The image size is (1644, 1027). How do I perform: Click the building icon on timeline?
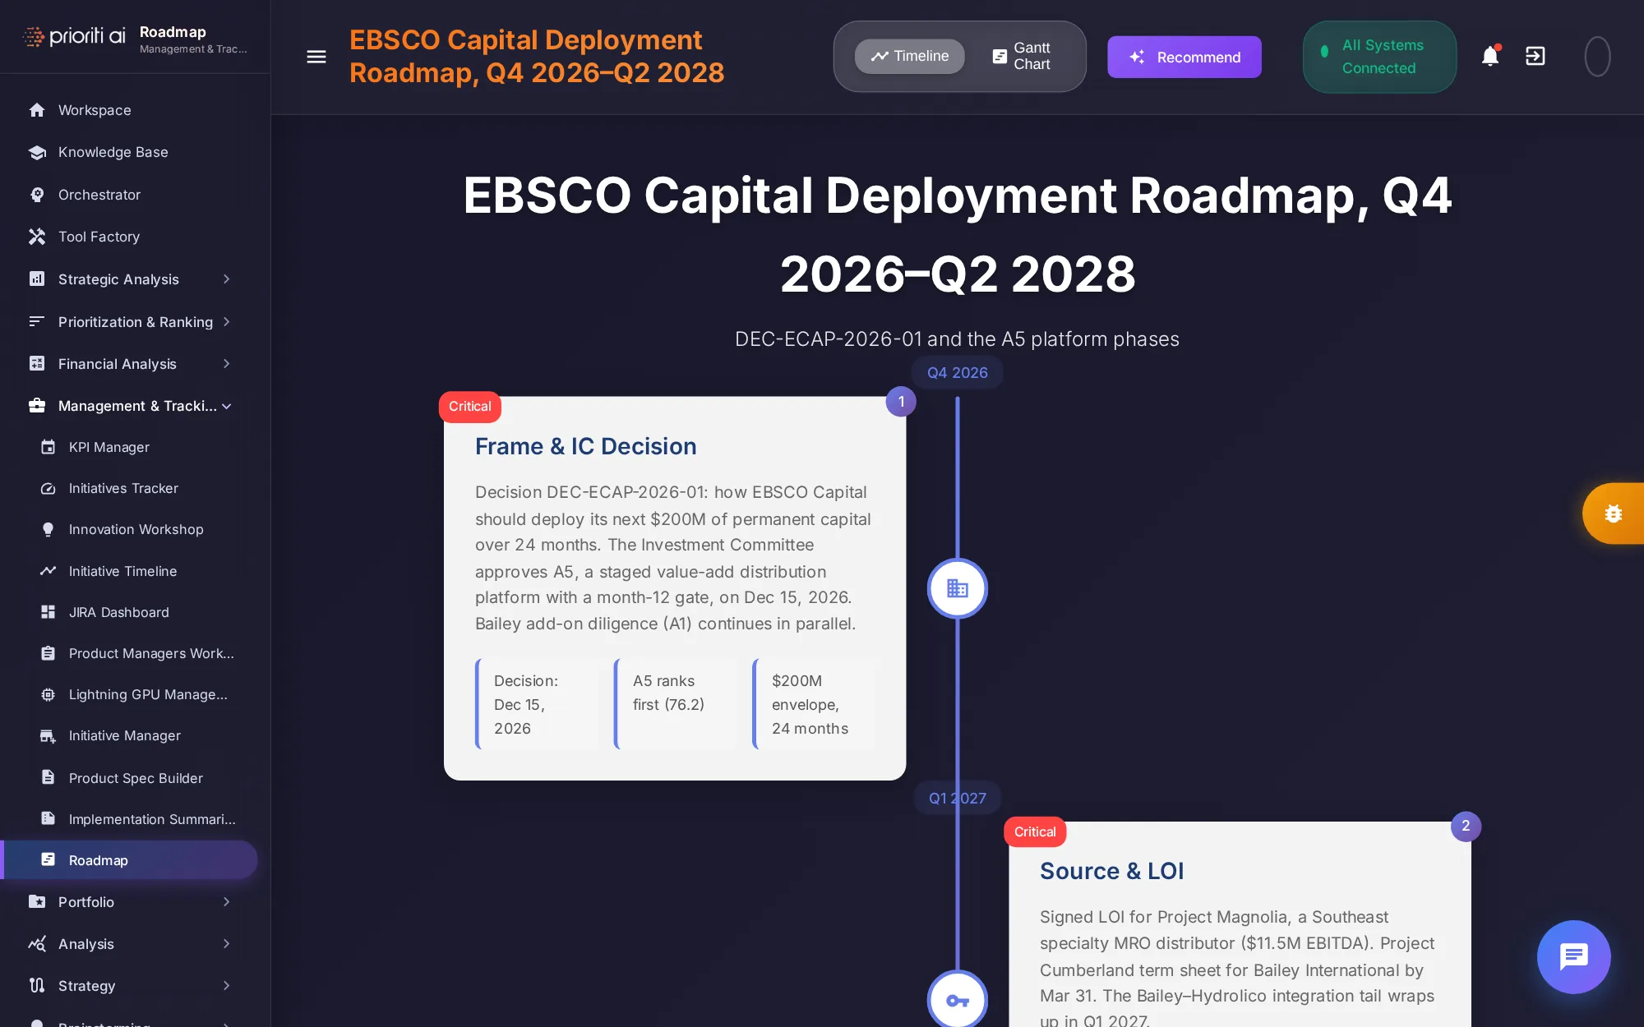pos(958,588)
